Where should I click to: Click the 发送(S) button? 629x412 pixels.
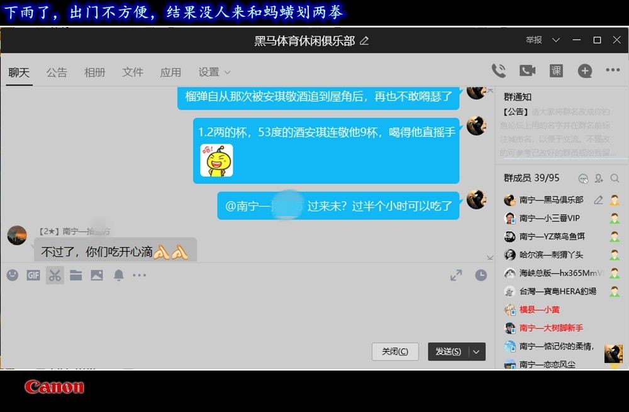448,352
